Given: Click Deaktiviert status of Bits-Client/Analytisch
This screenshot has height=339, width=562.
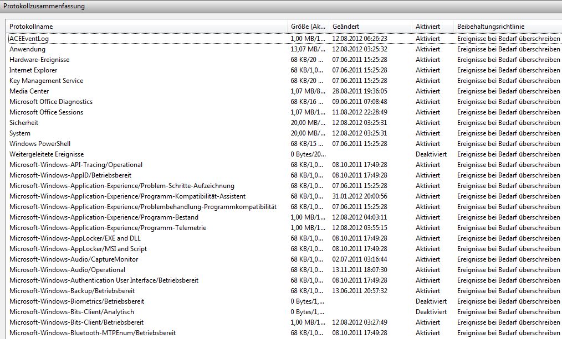Looking at the screenshot, I should 431,312.
